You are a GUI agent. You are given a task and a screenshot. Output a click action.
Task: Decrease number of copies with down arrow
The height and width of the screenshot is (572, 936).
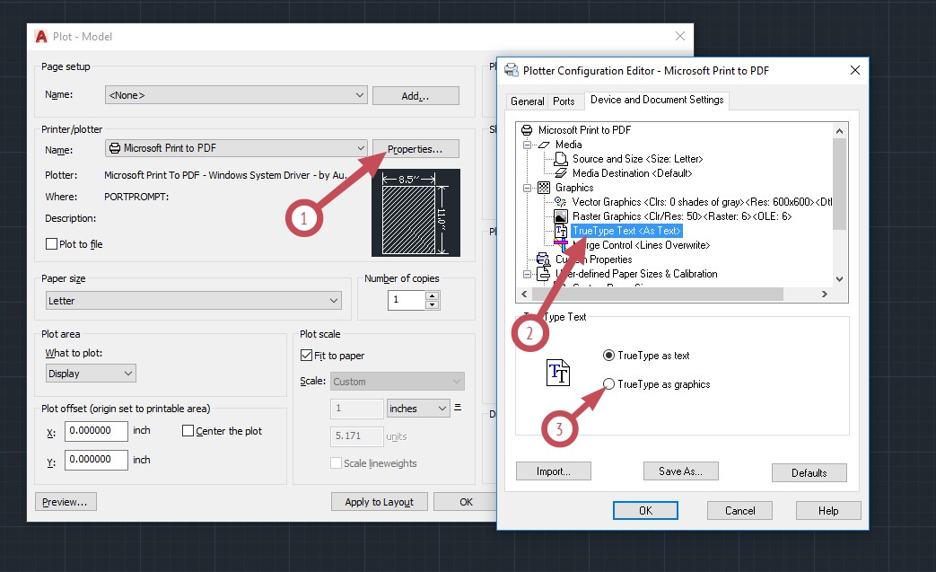pyautogui.click(x=433, y=304)
